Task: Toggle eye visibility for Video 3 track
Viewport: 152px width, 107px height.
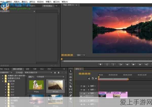Action: [81, 86]
